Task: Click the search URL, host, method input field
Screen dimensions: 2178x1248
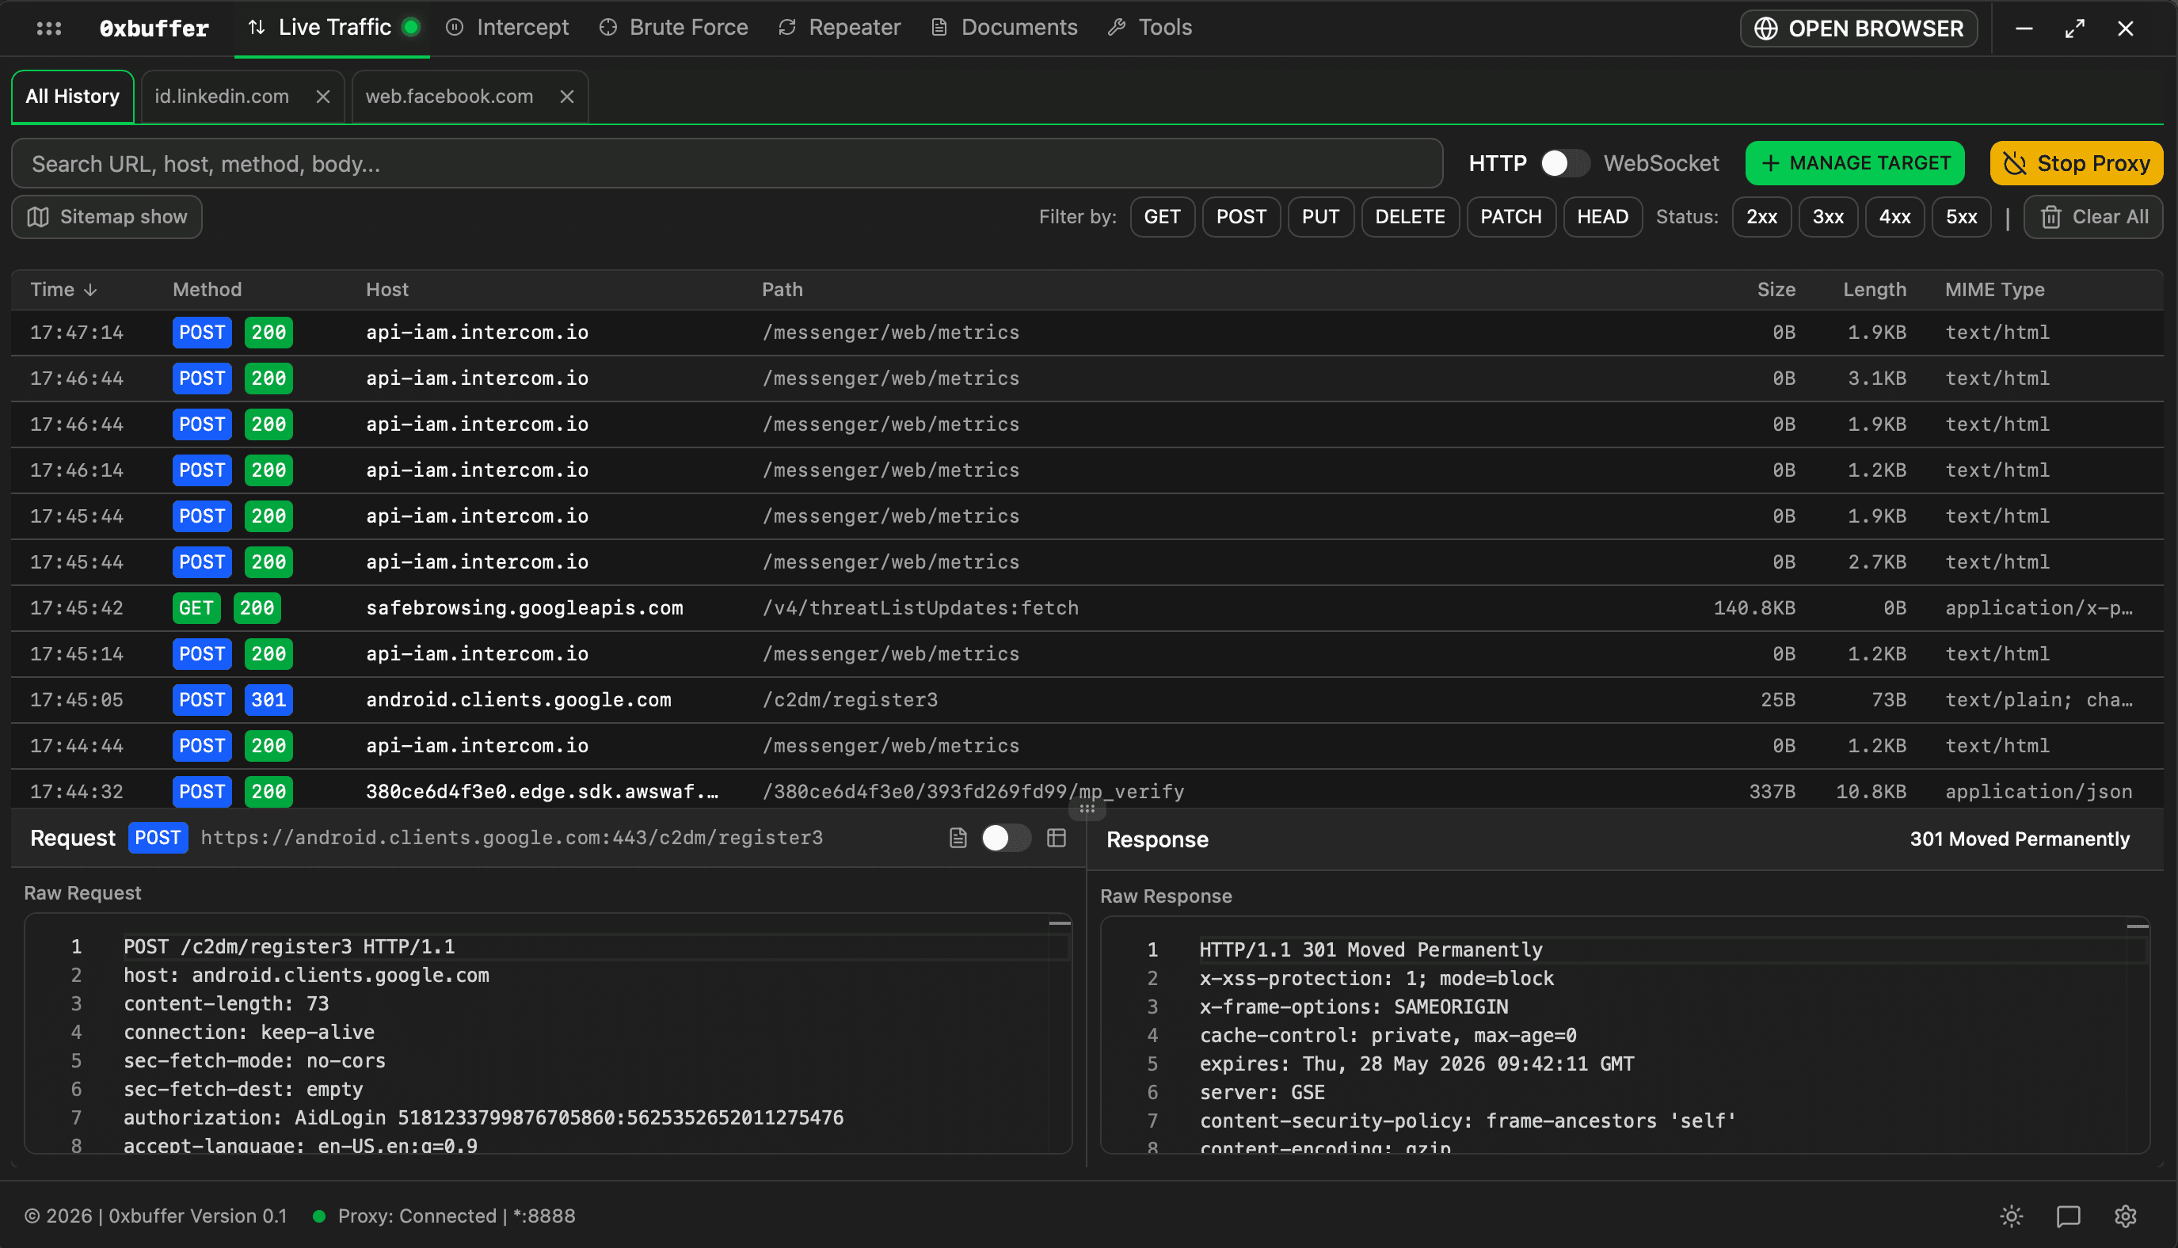Action: (727, 164)
